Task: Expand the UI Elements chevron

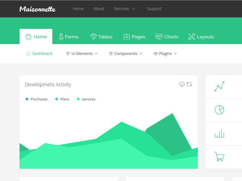Action: tap(96, 54)
